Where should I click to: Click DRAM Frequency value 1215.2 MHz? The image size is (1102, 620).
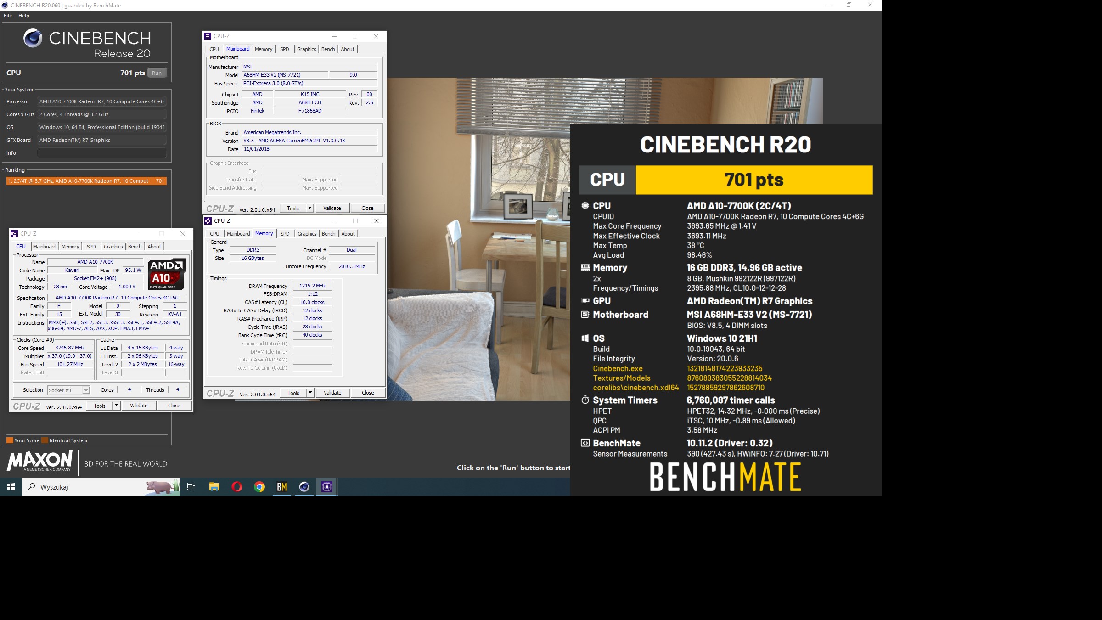click(312, 286)
